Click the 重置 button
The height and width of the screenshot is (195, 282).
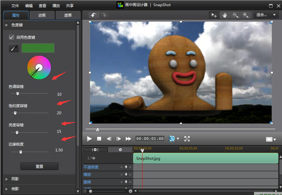(39, 166)
